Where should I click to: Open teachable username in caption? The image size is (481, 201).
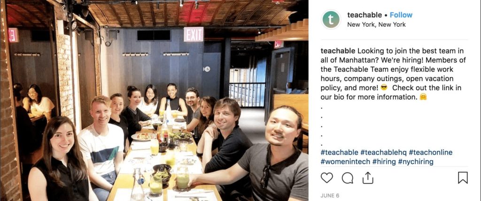[x=338, y=51]
